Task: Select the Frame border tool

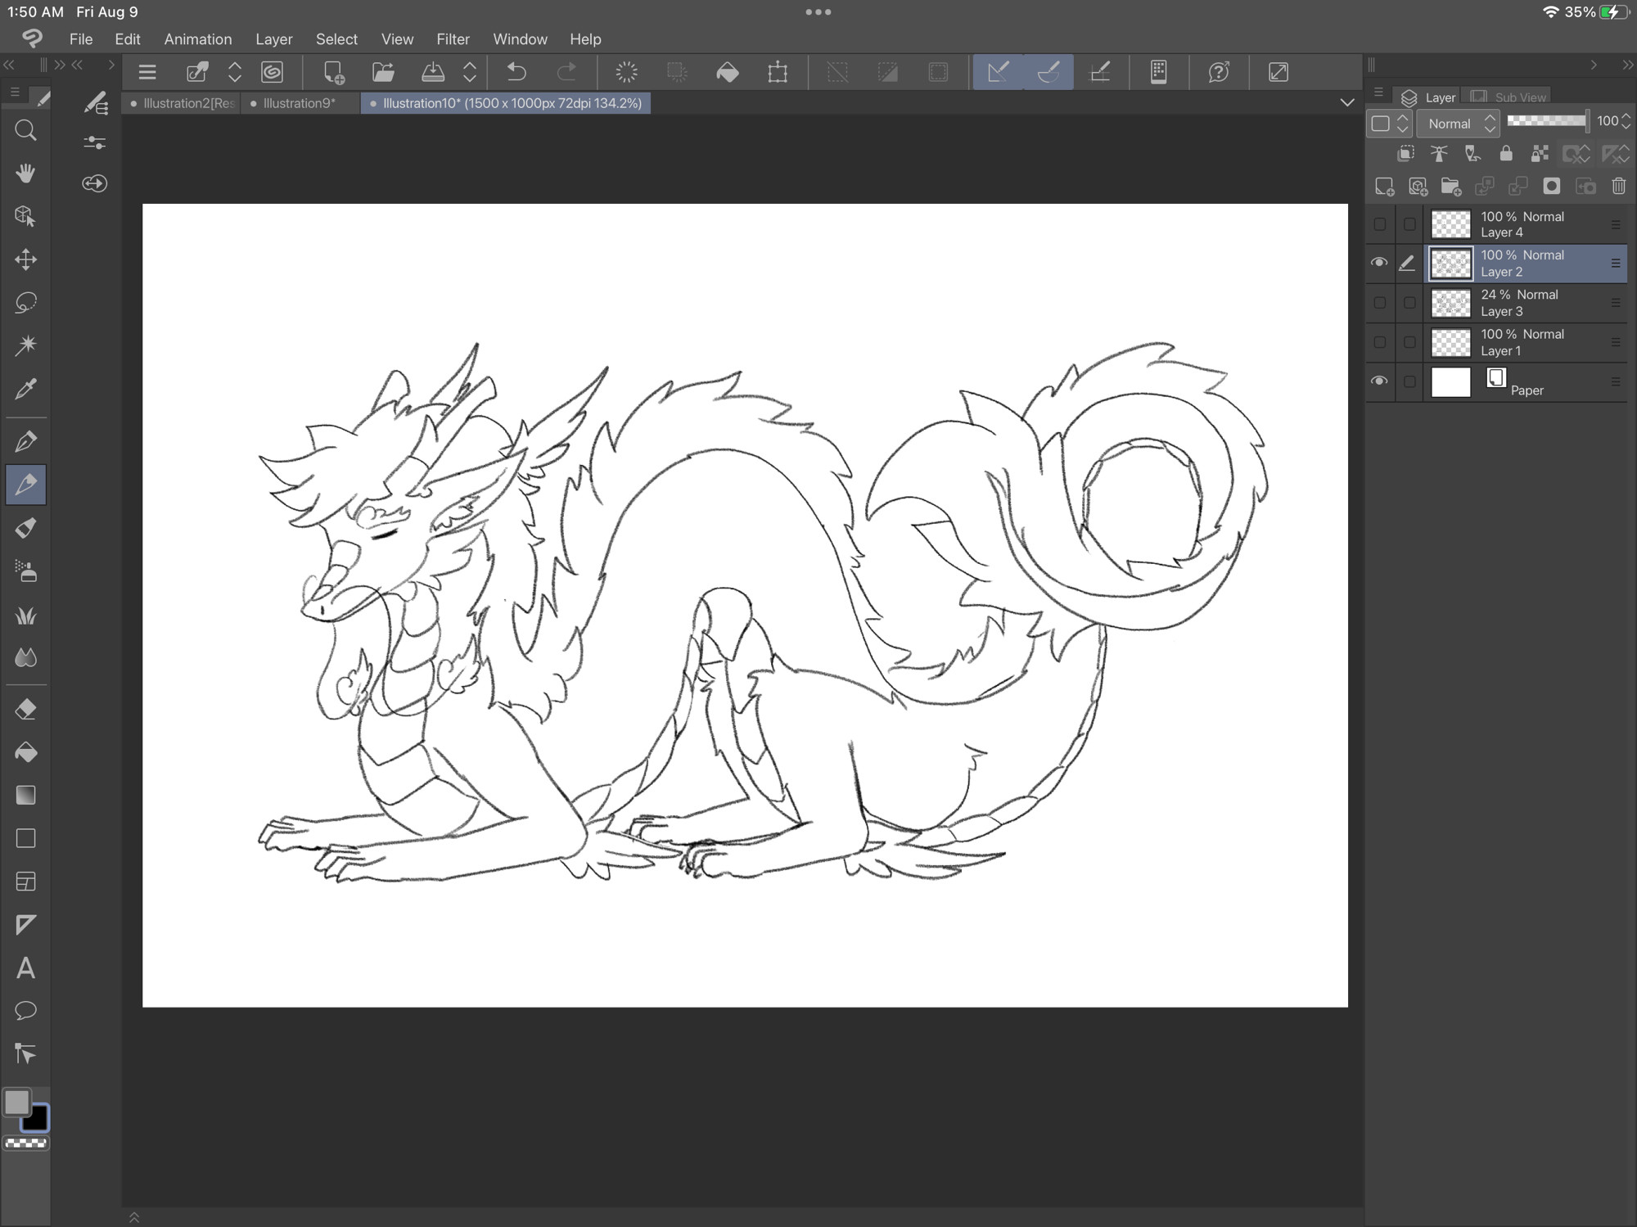Action: pos(25,882)
